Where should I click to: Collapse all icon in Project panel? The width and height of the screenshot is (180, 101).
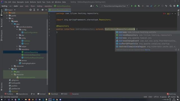point(38,10)
